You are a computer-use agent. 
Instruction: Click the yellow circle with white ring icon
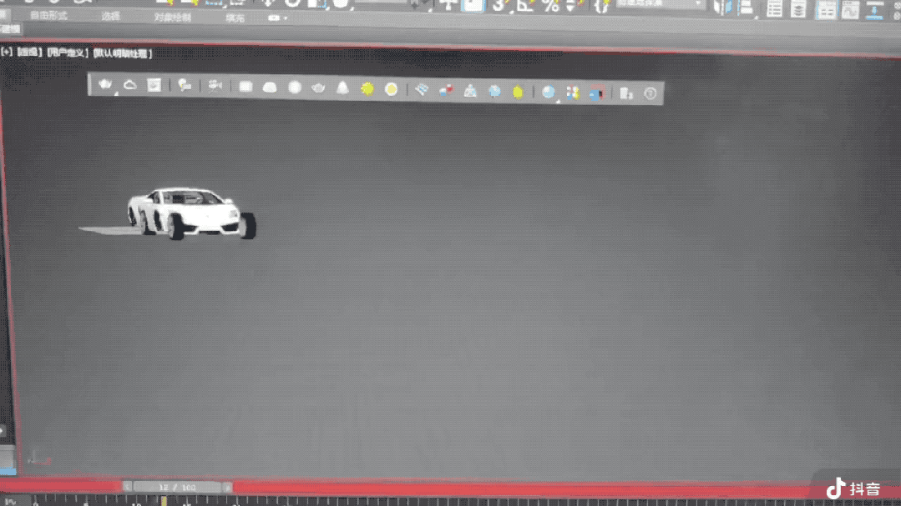pyautogui.click(x=392, y=89)
